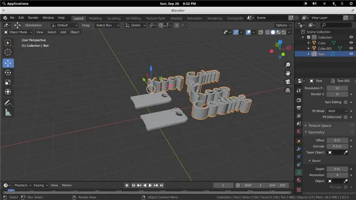This screenshot has height=200, width=356.
Task: Select the Cursor tool
Action: [8, 52]
